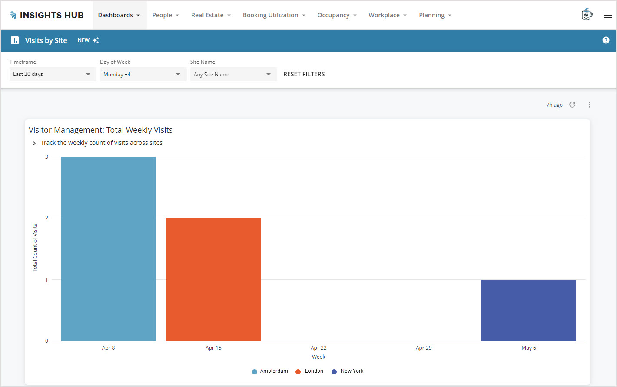Image resolution: width=617 pixels, height=387 pixels.
Task: Open the three-dot dashboard options menu
Action: 590,105
